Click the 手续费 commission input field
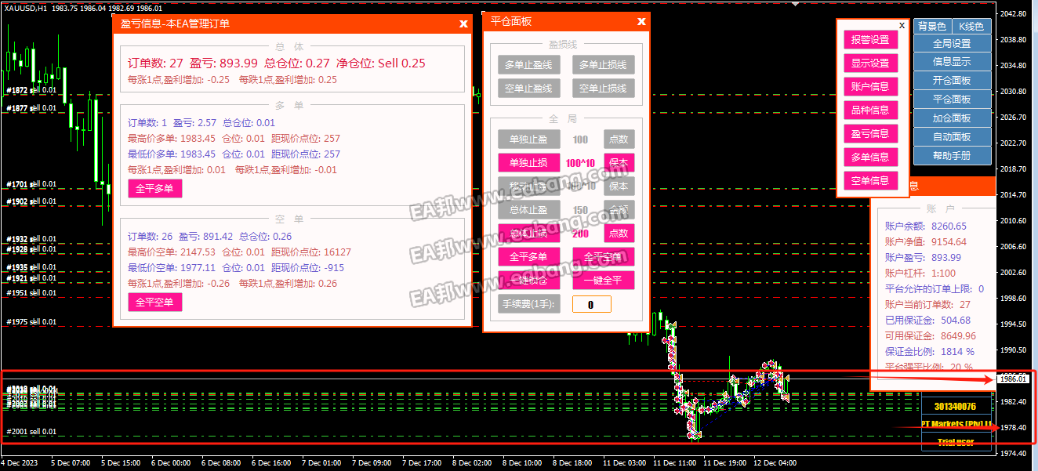This screenshot has height=471, width=1038. tap(591, 304)
